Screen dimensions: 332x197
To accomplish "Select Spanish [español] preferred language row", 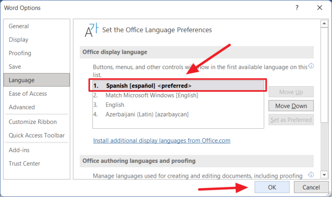I will click(178, 85).
